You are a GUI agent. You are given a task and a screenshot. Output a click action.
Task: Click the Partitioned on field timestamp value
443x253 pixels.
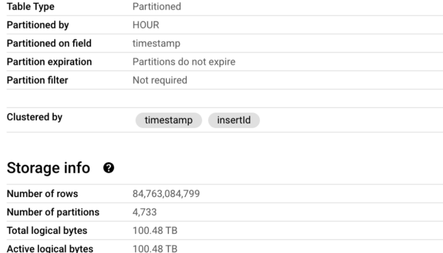coord(156,43)
